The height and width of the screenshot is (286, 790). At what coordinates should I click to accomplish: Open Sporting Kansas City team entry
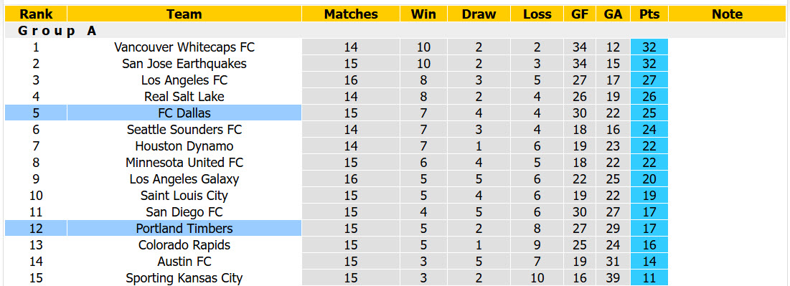click(x=184, y=278)
